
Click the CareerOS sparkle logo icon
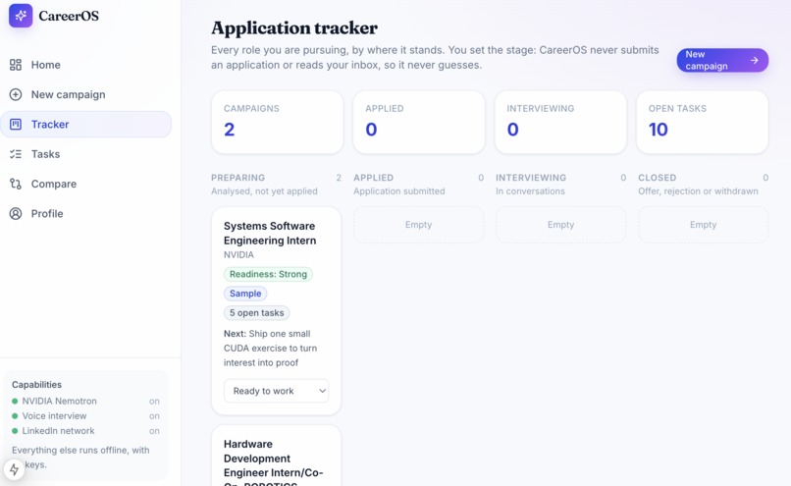click(21, 16)
